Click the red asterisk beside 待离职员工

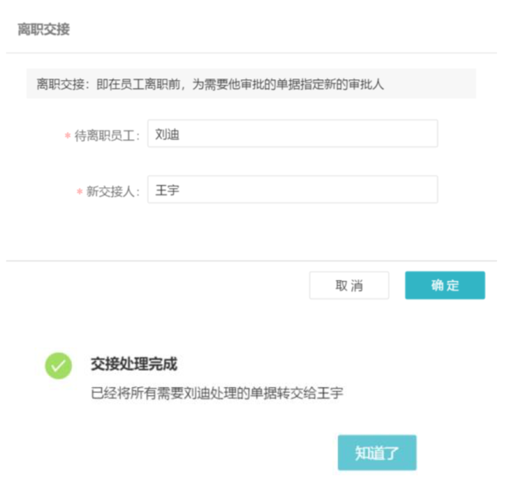click(68, 136)
